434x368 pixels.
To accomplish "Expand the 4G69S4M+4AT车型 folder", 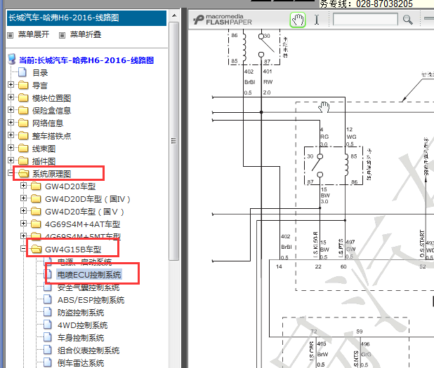I will click(x=24, y=224).
